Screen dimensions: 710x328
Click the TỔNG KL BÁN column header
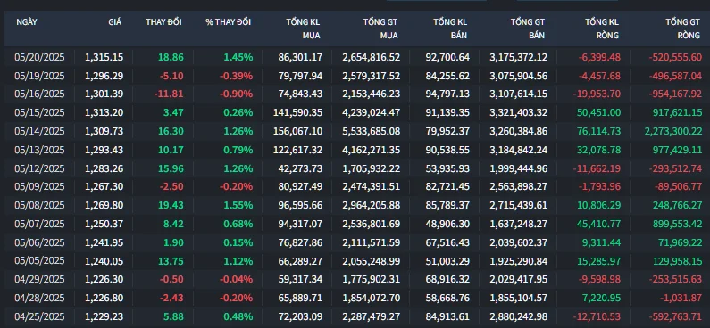click(450, 29)
